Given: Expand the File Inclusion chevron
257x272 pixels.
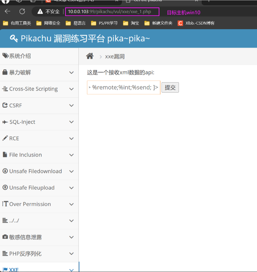Looking at the screenshot, I should [71, 155].
